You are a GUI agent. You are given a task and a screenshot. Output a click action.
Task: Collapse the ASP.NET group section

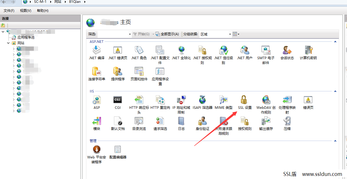(335, 42)
